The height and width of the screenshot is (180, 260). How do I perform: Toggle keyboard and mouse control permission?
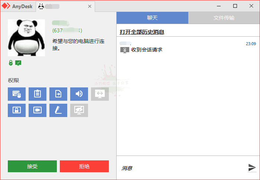coord(17,94)
